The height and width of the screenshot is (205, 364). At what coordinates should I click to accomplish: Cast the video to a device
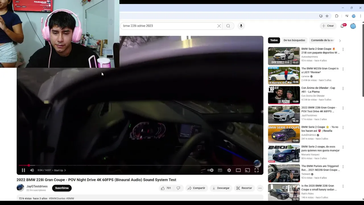click(247, 170)
